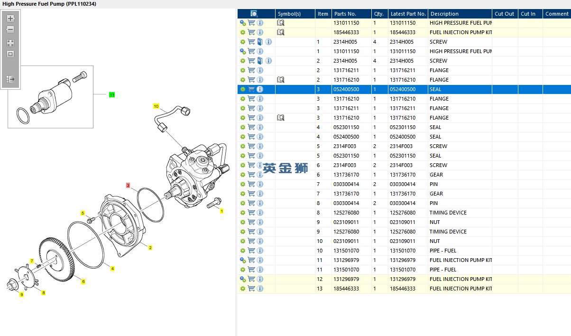Click gear icon on item 12 row
Screen dimensions: 571x336
coord(243,279)
